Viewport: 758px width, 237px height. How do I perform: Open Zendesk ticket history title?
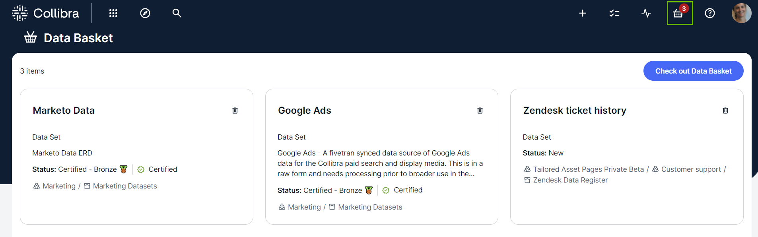pos(575,111)
